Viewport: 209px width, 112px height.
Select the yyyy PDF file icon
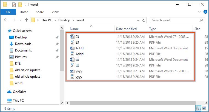[72, 77]
